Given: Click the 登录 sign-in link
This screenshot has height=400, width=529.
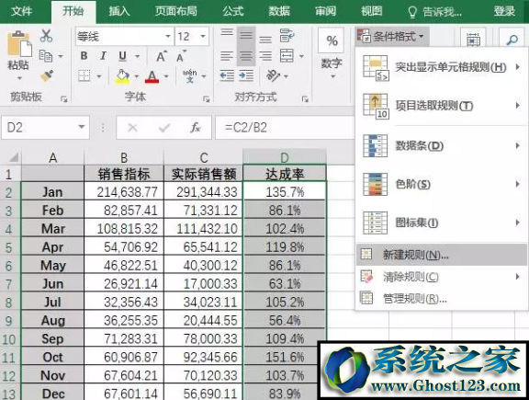Looking at the screenshot, I should pos(504,11).
